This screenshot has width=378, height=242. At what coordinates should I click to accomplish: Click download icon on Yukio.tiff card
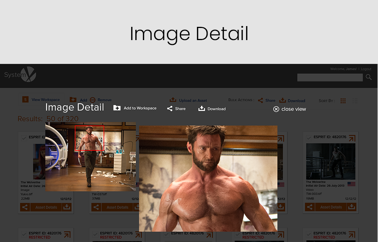[67, 207]
